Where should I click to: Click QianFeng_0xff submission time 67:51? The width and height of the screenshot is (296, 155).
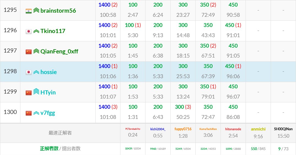pos(208,56)
